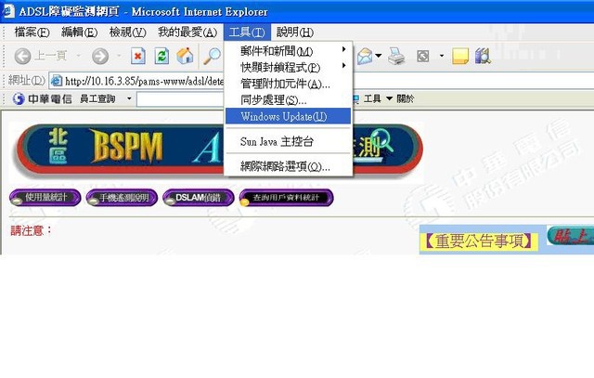594x378 pixels.
Task: Click the Forward arrow button
Action: coord(100,56)
